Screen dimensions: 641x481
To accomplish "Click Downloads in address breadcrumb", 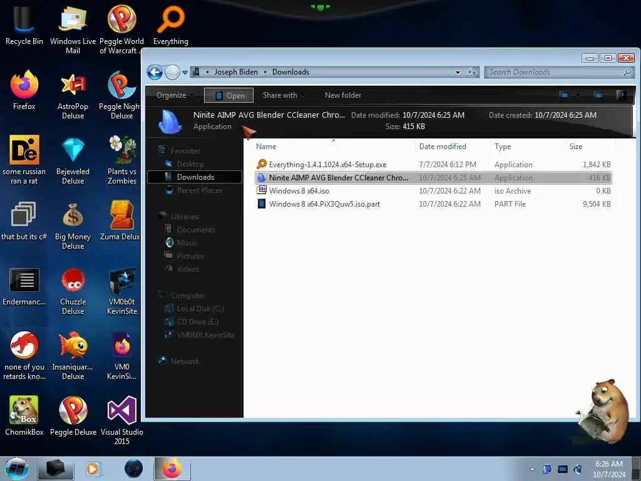I will [x=290, y=72].
